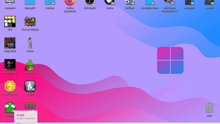Image resolution: width=220 pixels, height=124 pixels.
Task: Select the Franko game icon
Action: coord(30,43)
